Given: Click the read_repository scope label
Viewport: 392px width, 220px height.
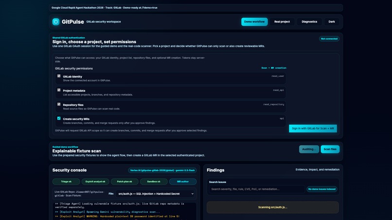Looking at the screenshot, I should click(273, 104).
